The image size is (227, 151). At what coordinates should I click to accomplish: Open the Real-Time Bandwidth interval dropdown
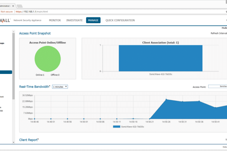coord(60,87)
